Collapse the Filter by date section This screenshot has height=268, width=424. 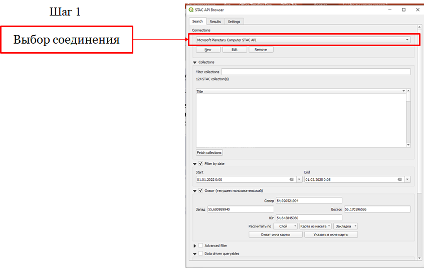(x=194, y=164)
